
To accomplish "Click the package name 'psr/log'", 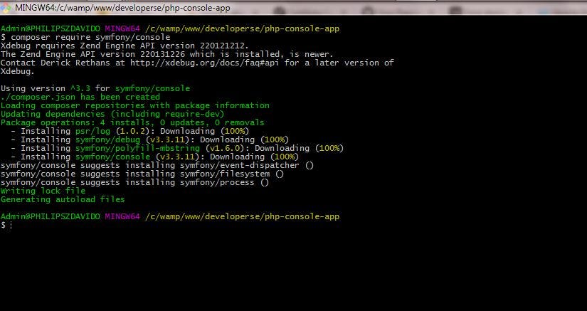I will [x=92, y=132].
